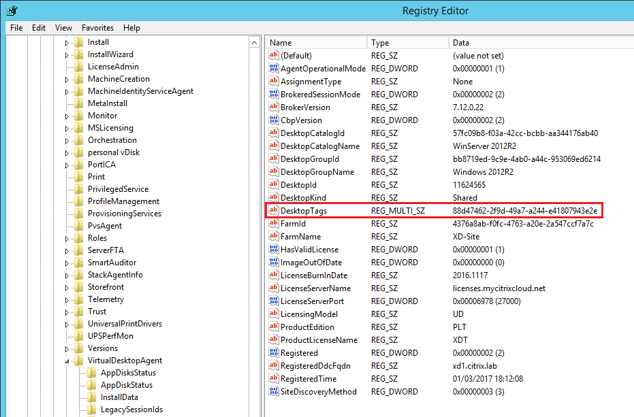Expand the MachineIdentityServiceAgent key

(67, 92)
